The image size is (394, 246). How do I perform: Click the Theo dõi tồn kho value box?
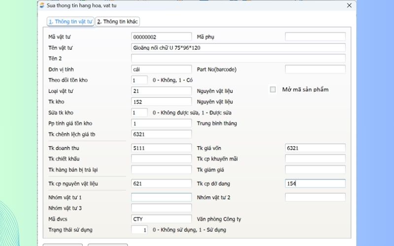(139, 80)
